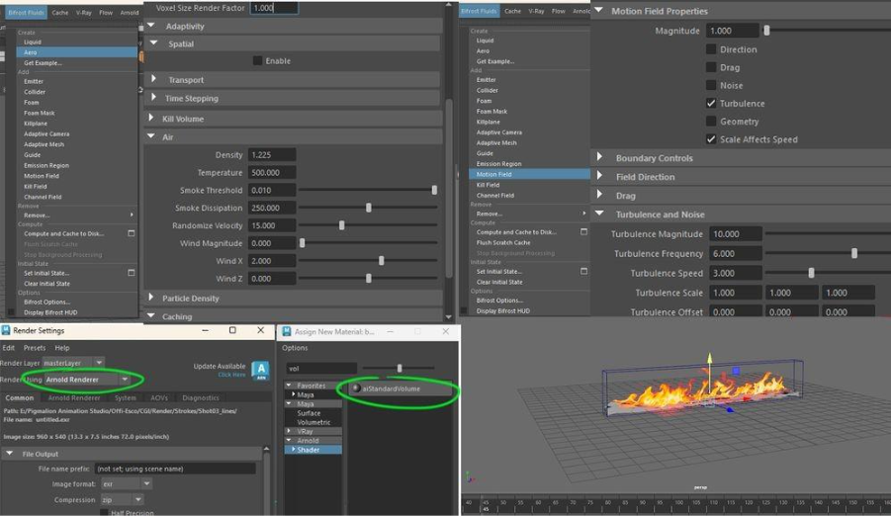Select the highlighted Motion Field menu entry

(530, 174)
